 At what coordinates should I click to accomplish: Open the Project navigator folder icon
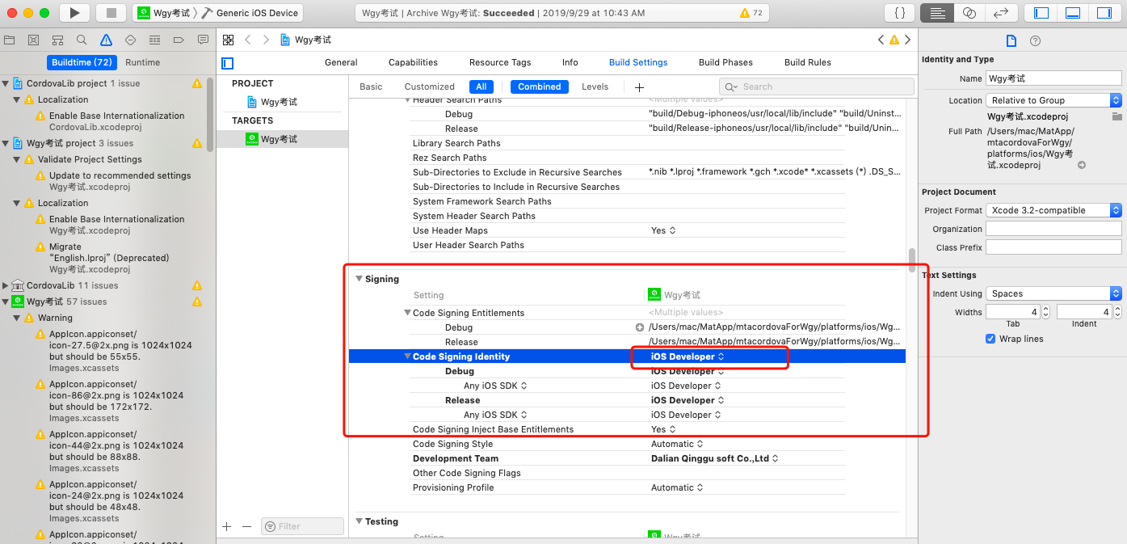pyautogui.click(x=10, y=40)
